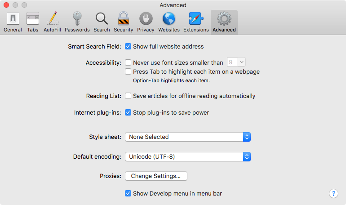This screenshot has height=205, width=346.
Task: Open the AutoFill pencil icon pane
Action: tap(52, 22)
